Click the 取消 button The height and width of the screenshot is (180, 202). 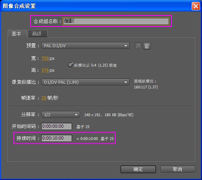(x=178, y=169)
